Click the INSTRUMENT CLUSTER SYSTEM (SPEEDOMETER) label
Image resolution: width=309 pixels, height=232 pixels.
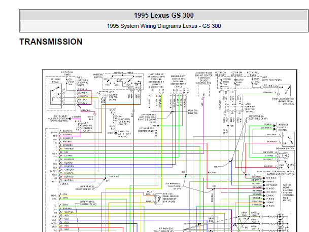[x=57, y=119]
